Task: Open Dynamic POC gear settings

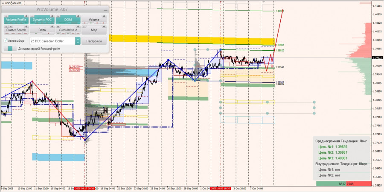Action: click(52, 16)
